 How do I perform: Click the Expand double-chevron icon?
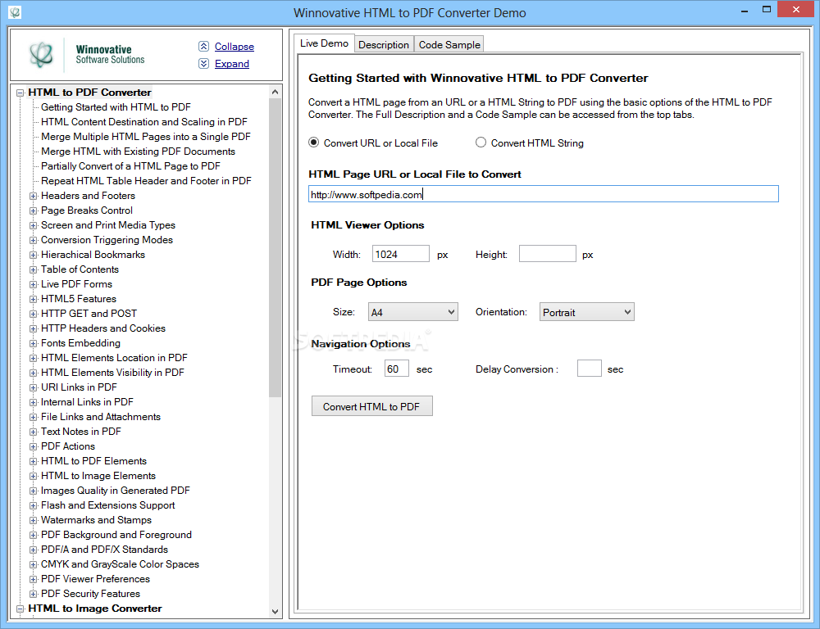click(203, 64)
